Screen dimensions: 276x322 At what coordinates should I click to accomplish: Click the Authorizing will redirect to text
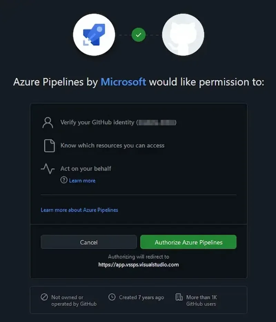(x=138, y=257)
